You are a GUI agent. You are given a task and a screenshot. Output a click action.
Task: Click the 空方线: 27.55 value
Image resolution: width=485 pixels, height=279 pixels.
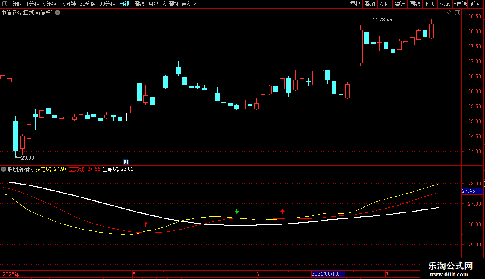85,169
